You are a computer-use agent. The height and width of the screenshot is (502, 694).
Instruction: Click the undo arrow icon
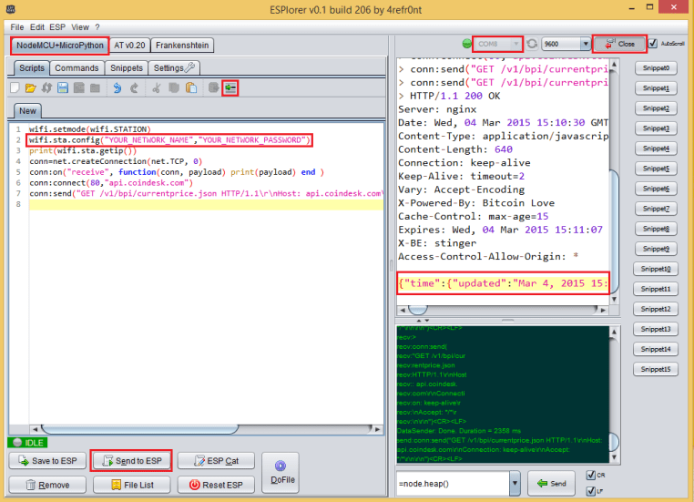(117, 88)
